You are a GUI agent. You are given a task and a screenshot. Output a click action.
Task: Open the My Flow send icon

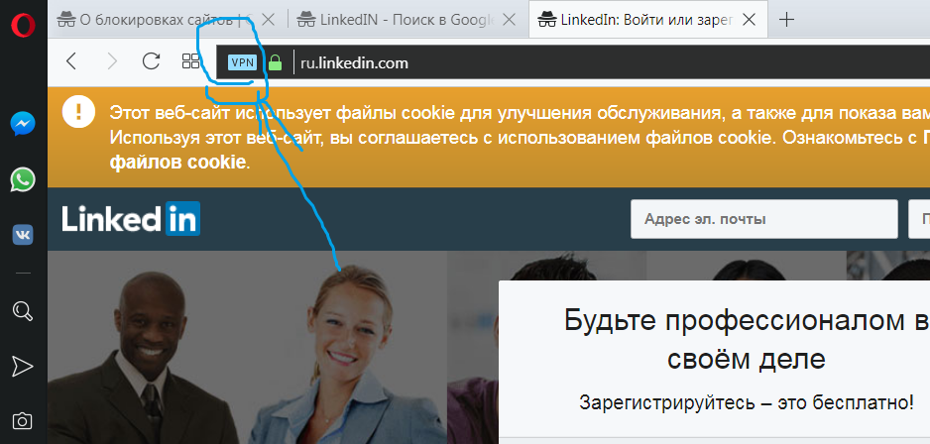(x=23, y=367)
